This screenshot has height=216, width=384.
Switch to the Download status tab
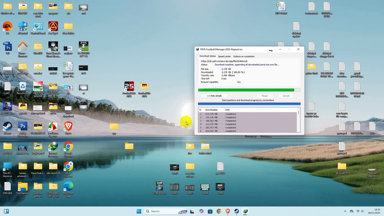point(208,56)
